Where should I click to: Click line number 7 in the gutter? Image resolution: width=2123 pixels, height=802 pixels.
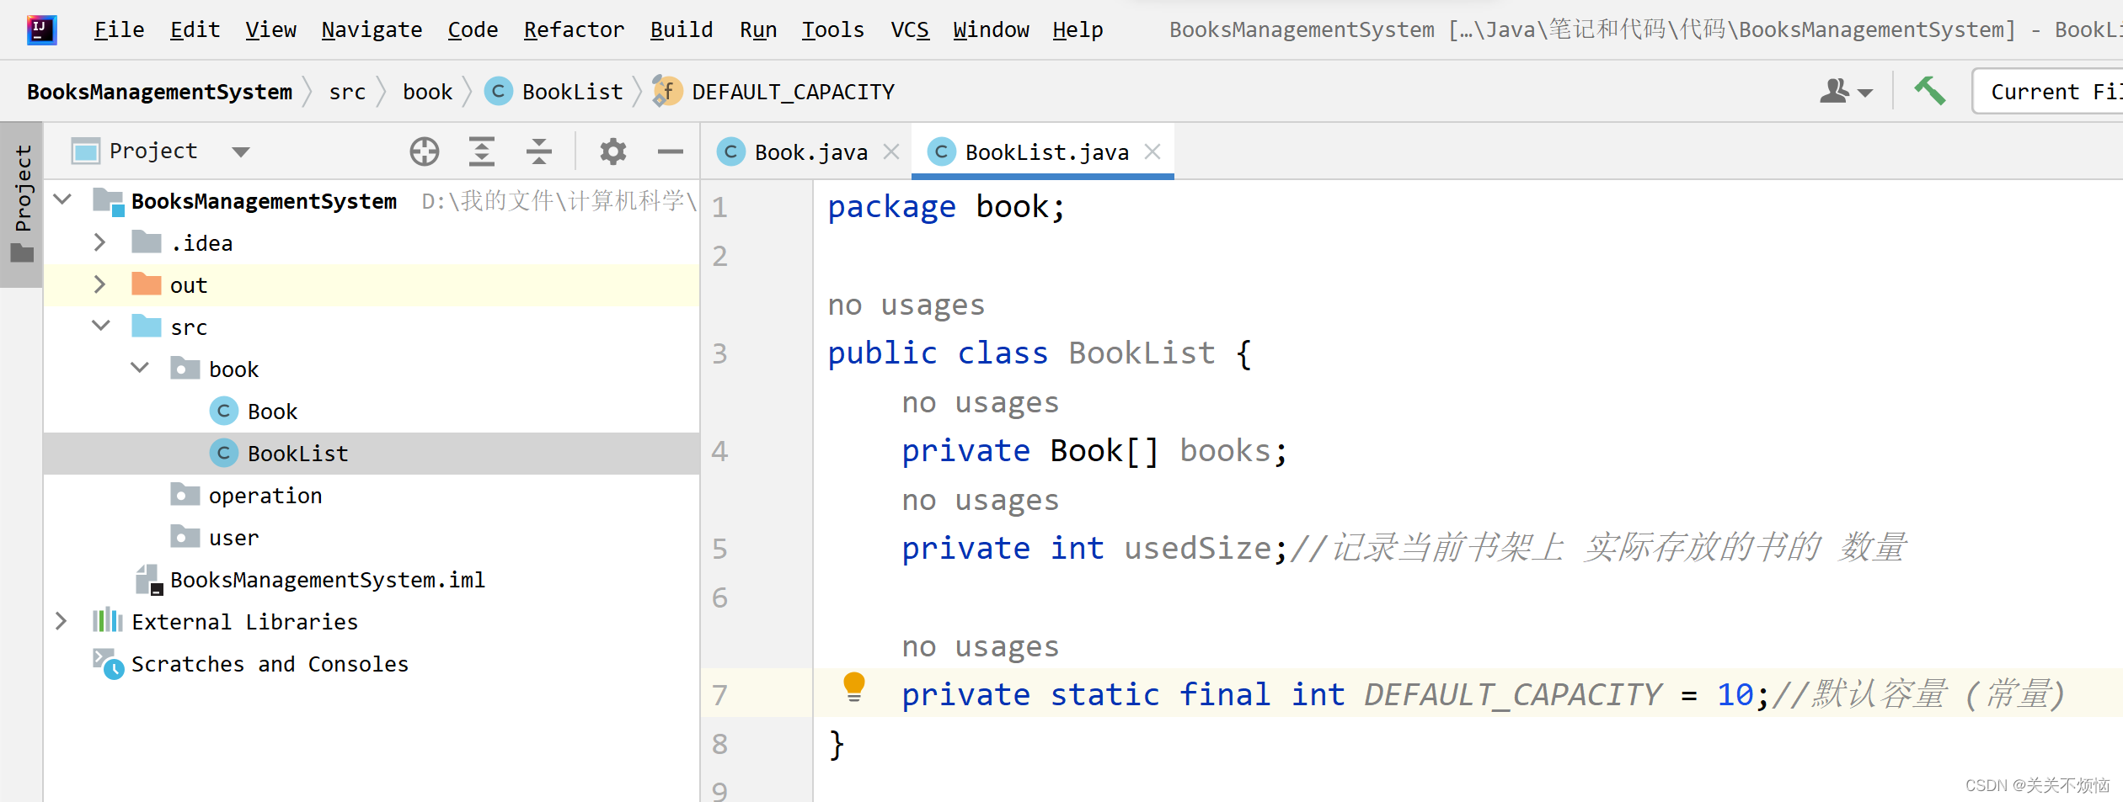(x=719, y=695)
